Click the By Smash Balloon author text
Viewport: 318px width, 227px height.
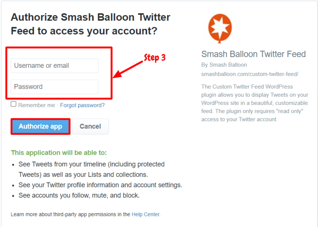tap(224, 65)
